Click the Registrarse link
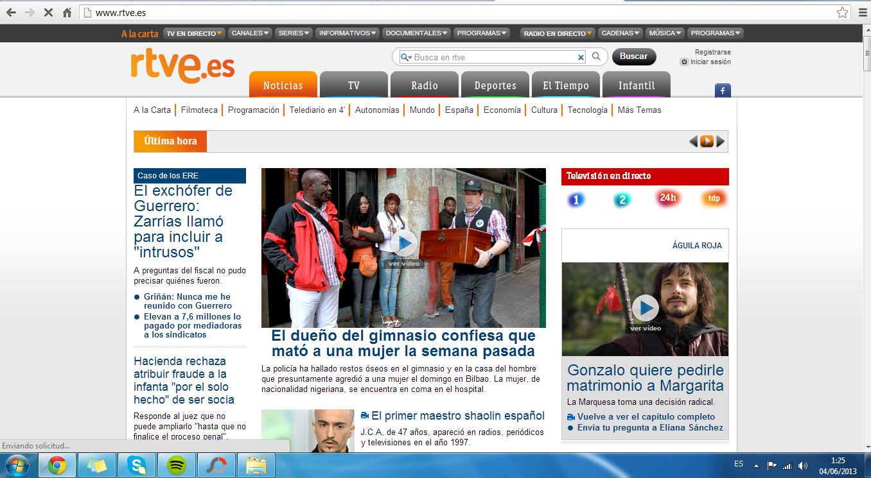 712,52
